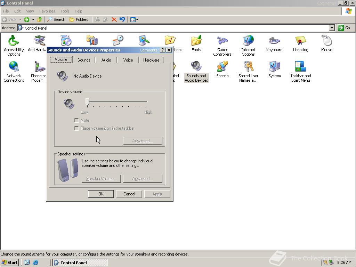Open the View menu
The image size is (356, 267).
30,11
